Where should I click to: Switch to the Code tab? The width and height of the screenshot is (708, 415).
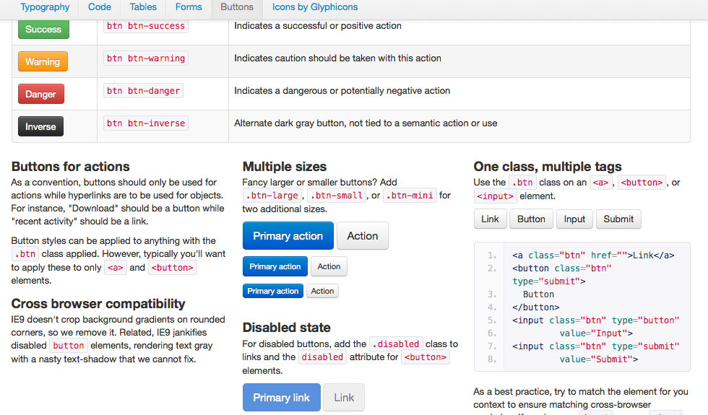pos(100,7)
